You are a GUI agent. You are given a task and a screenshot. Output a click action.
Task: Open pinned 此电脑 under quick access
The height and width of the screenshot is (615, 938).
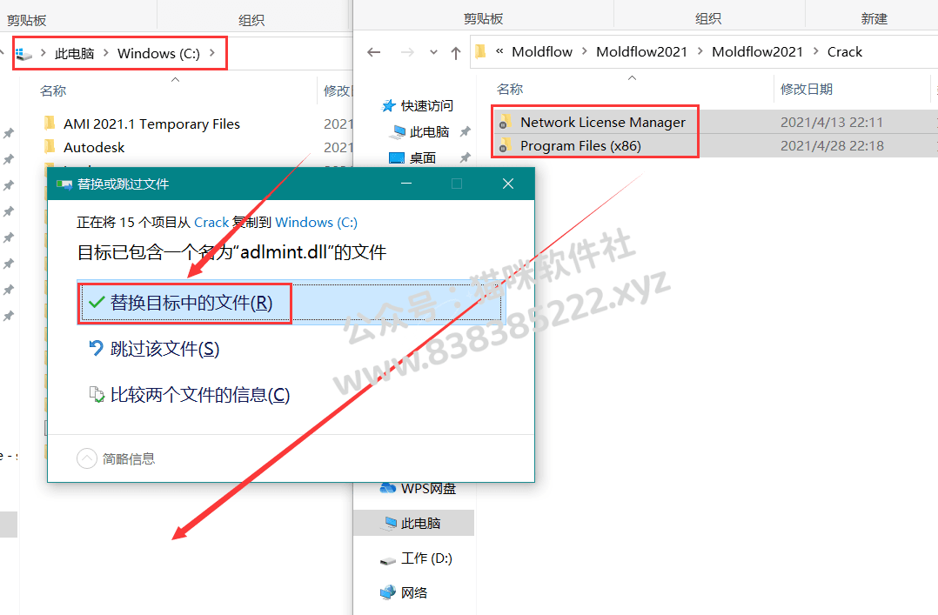[429, 131]
